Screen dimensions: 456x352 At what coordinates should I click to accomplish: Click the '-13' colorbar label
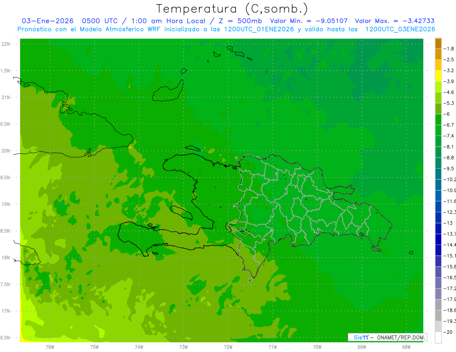(x=449, y=223)
